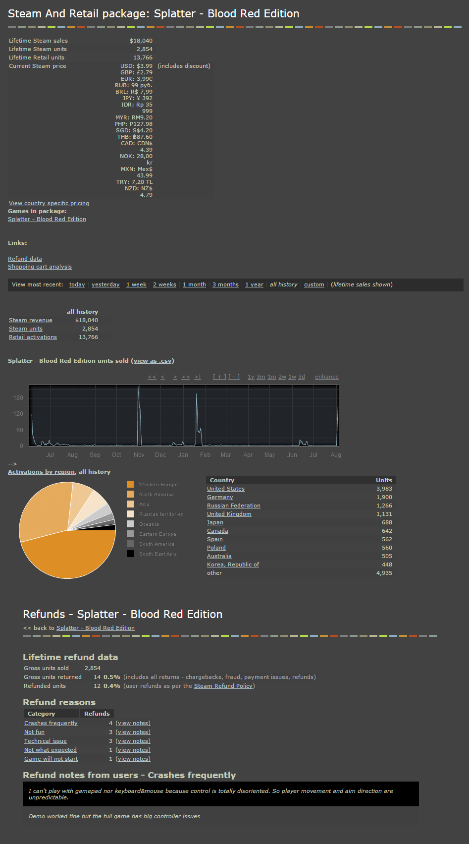Screen dimensions: 469x844
Task: Open Poland country link
Action: click(x=216, y=548)
